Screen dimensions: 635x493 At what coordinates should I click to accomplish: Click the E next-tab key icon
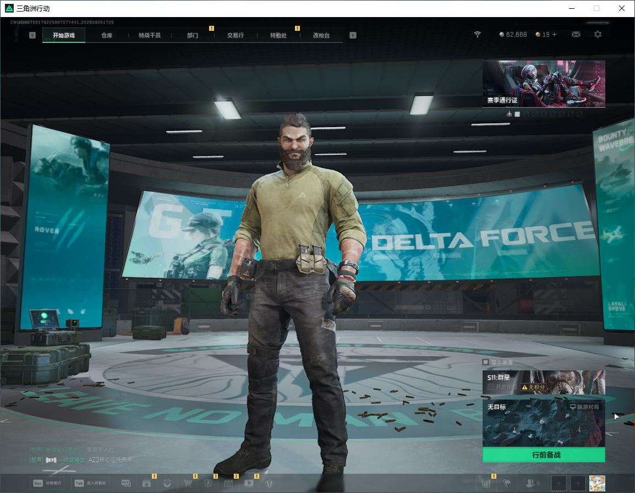coord(353,35)
